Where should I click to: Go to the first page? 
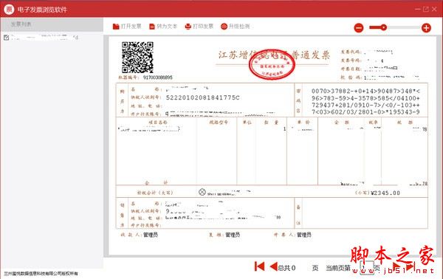coord(259,266)
